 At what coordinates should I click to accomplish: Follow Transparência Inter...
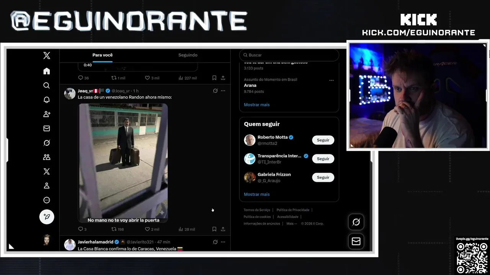323,159
